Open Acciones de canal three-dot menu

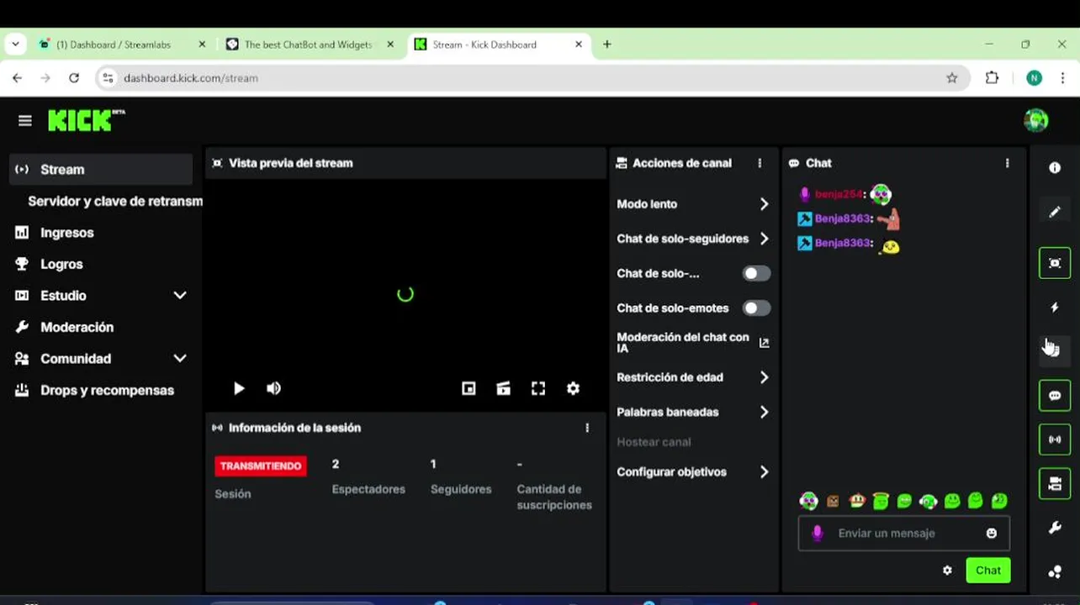click(760, 163)
